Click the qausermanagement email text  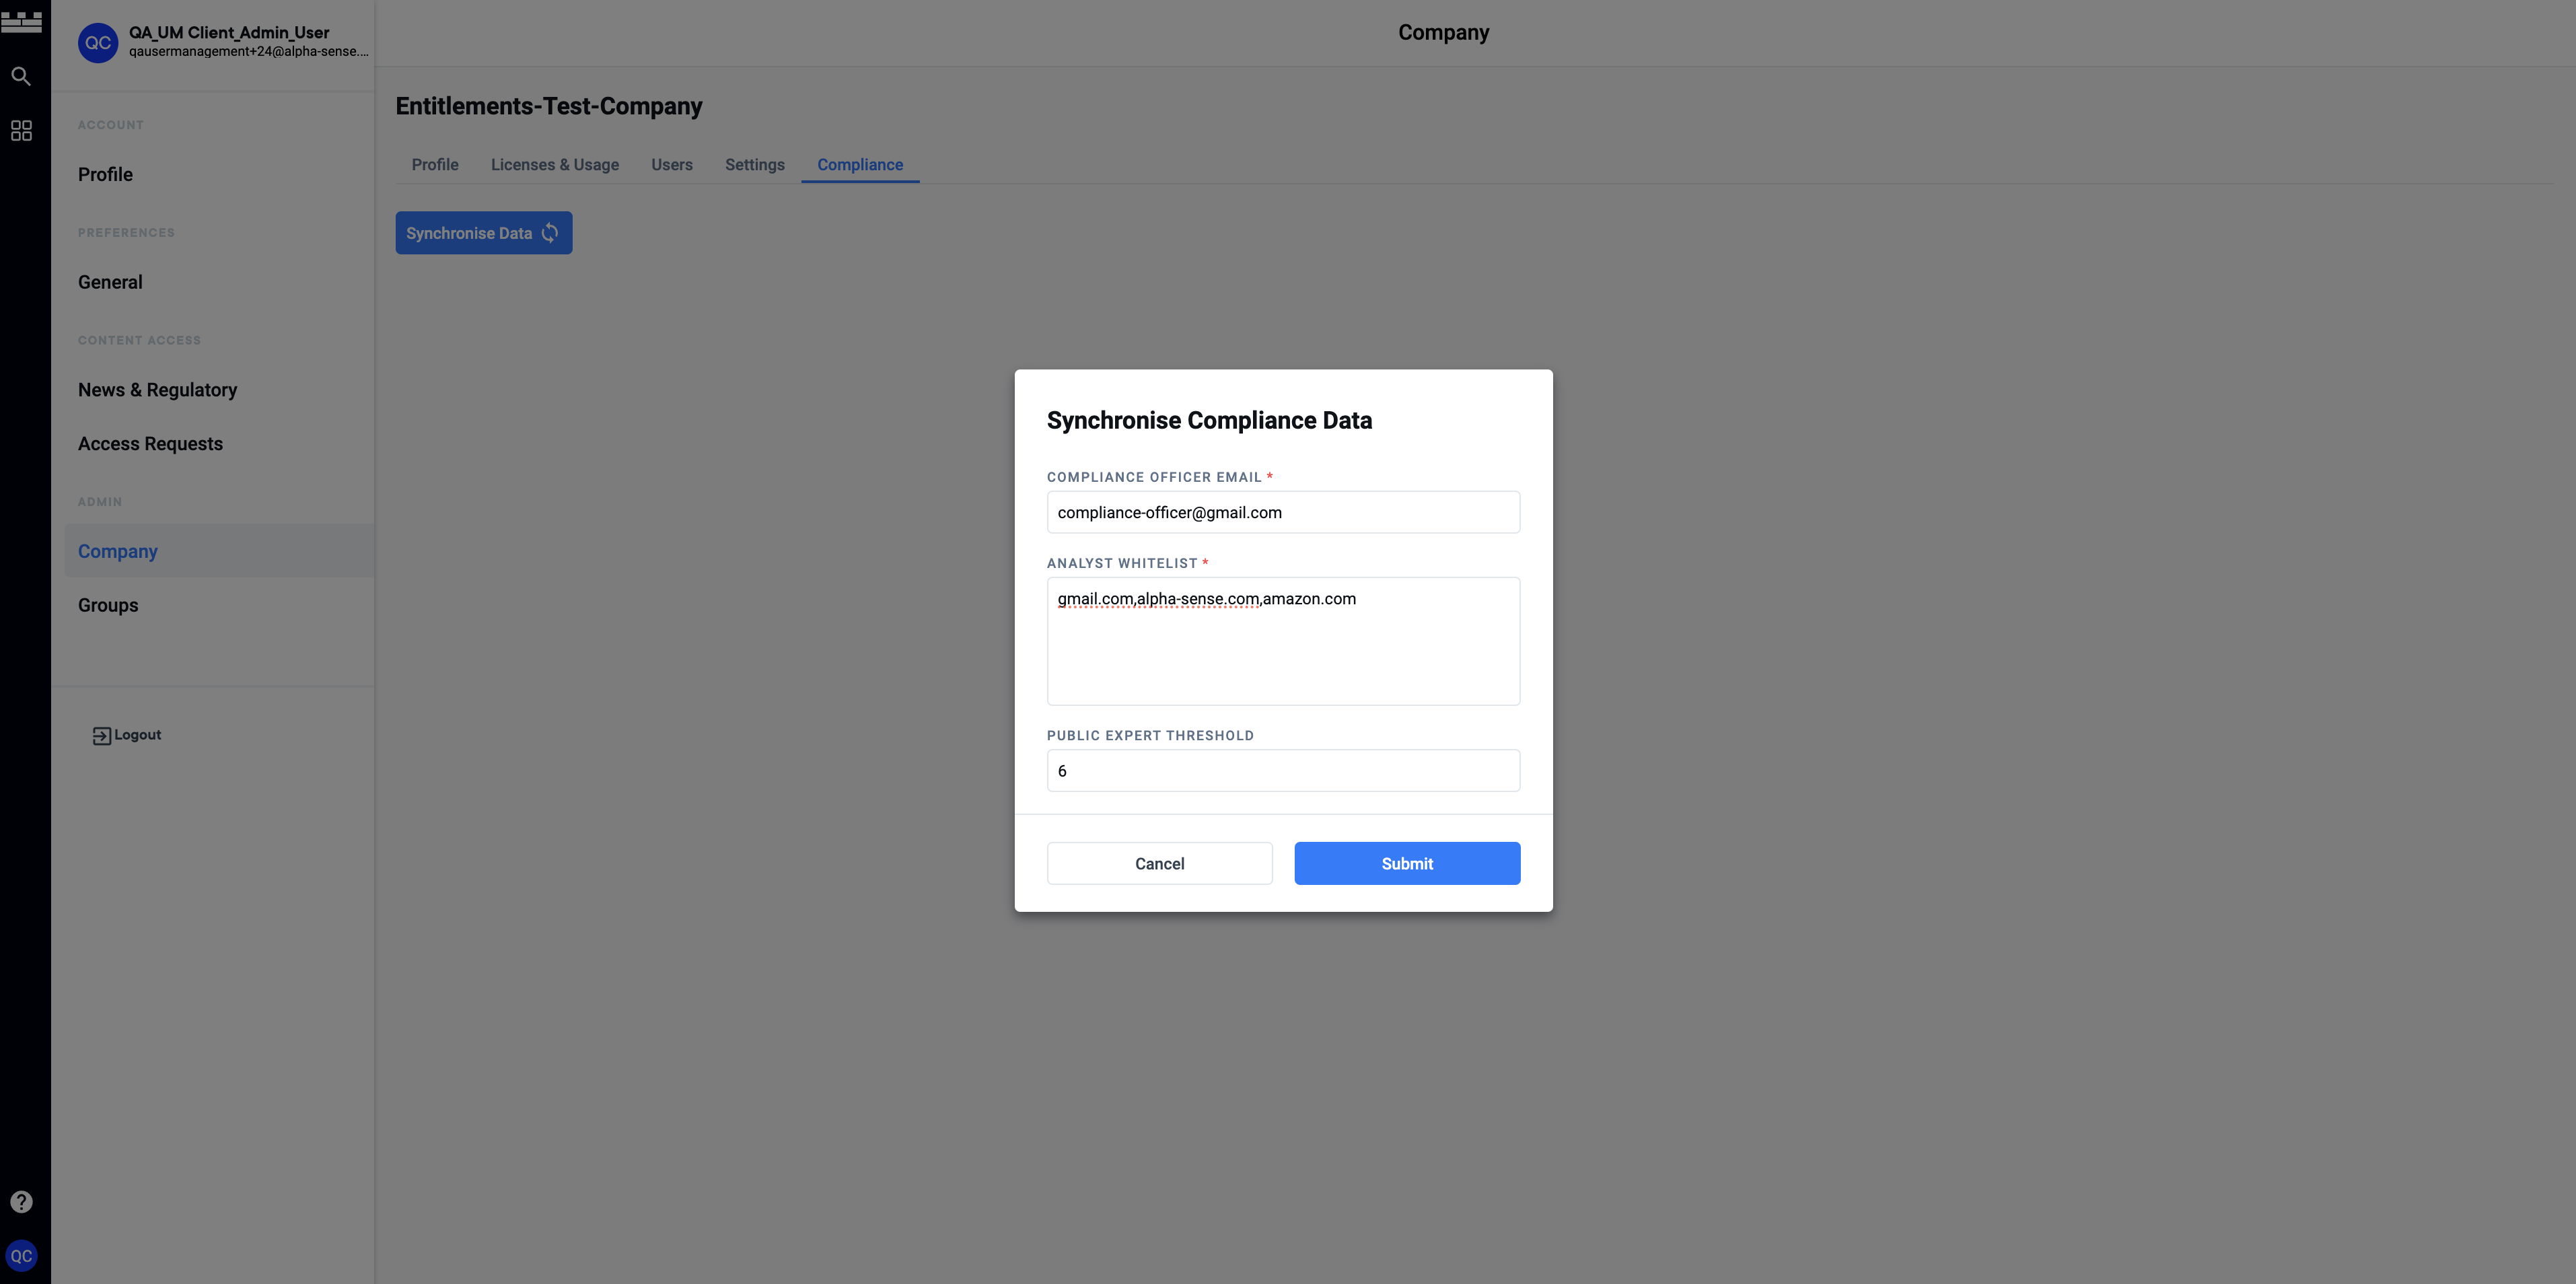coord(249,51)
